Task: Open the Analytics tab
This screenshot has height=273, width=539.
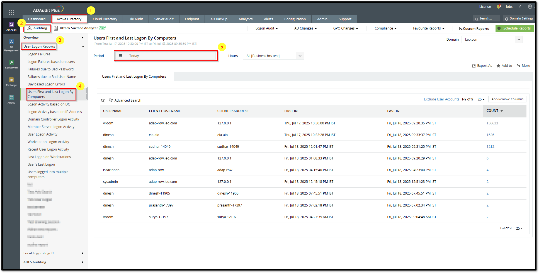Action: 245,19
